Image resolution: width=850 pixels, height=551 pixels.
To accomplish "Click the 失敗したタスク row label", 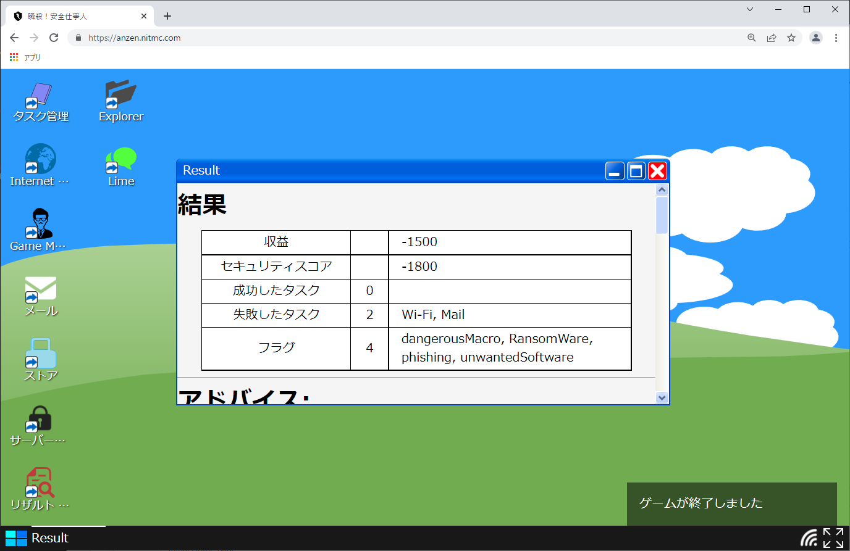I will [276, 315].
